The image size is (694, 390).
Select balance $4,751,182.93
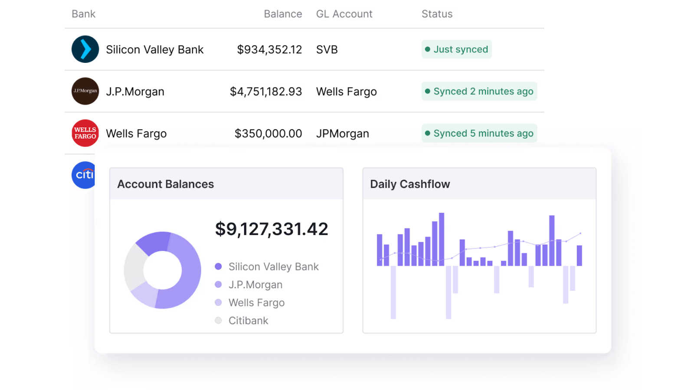pyautogui.click(x=266, y=91)
